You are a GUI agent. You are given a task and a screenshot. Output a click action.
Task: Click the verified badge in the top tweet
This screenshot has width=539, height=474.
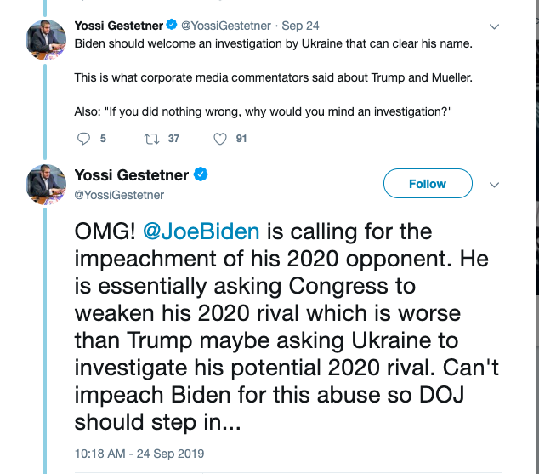(x=173, y=26)
